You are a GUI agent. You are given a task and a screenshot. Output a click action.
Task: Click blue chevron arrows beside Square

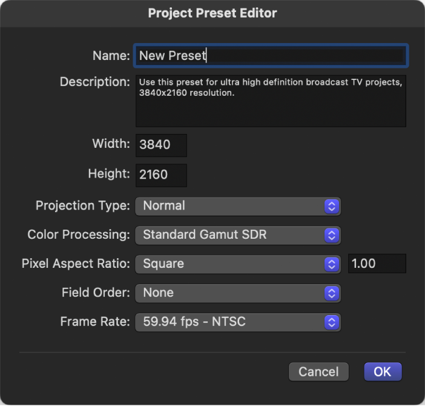click(331, 264)
